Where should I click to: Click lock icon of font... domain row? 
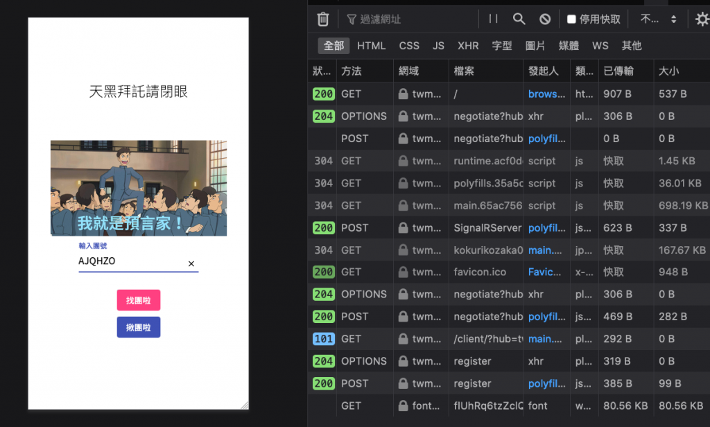tap(403, 406)
